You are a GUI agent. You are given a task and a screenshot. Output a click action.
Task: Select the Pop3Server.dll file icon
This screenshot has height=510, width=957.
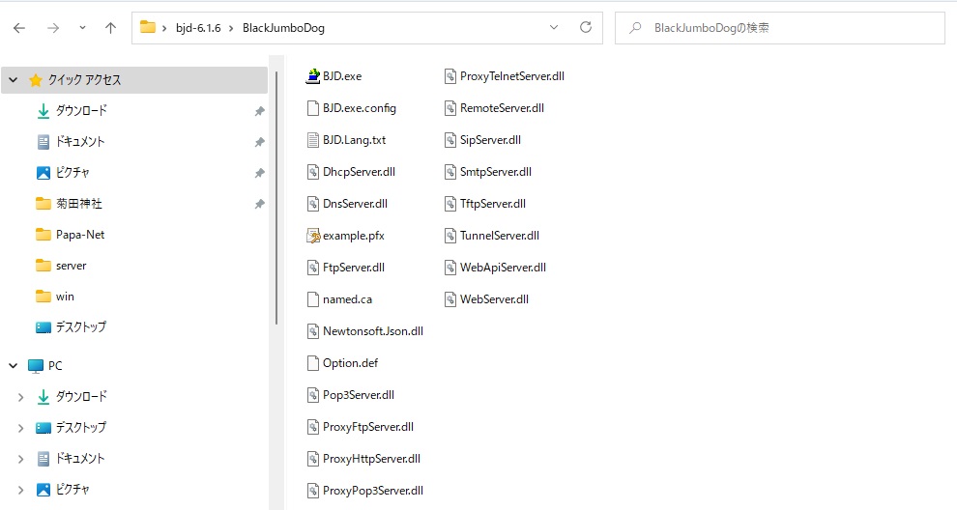[312, 395]
